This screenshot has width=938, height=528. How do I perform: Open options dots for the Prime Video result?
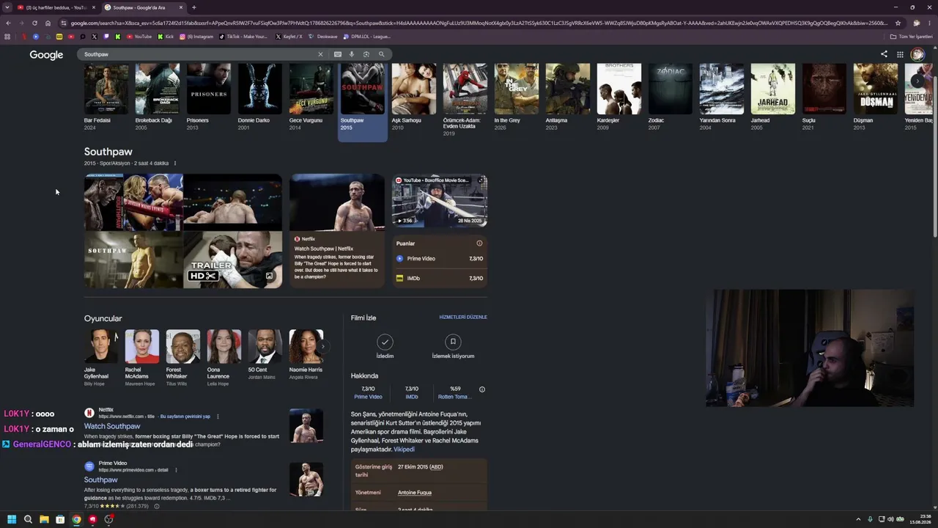click(176, 470)
